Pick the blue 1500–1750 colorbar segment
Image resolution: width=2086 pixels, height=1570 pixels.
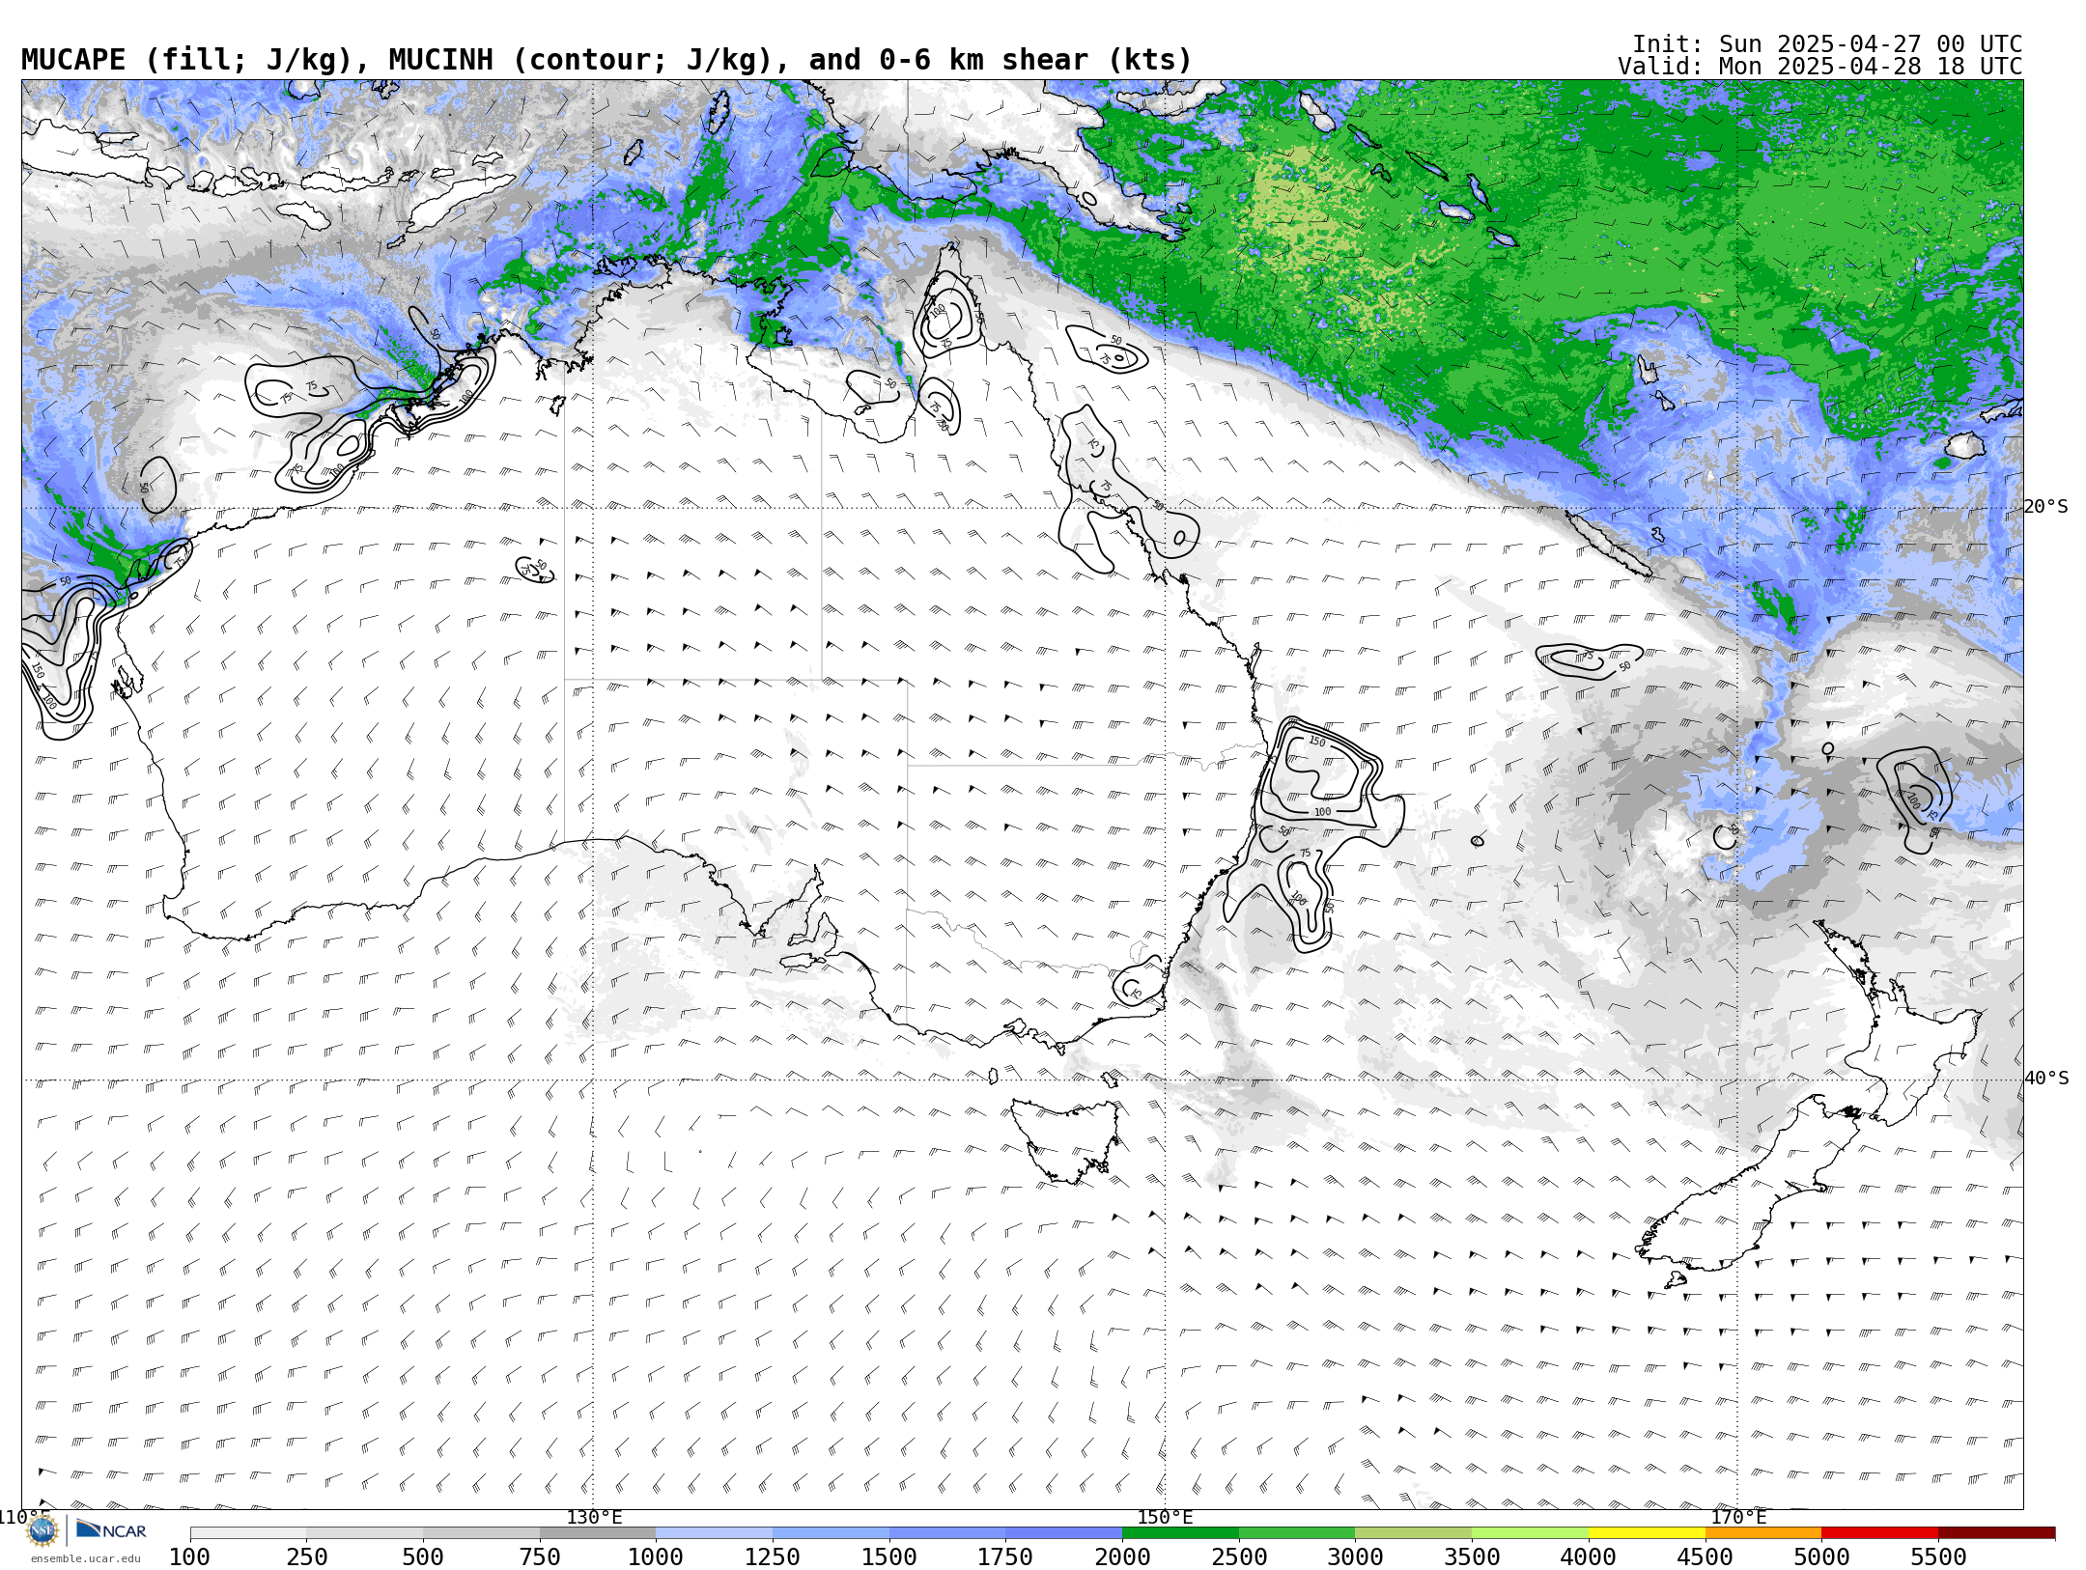point(947,1533)
